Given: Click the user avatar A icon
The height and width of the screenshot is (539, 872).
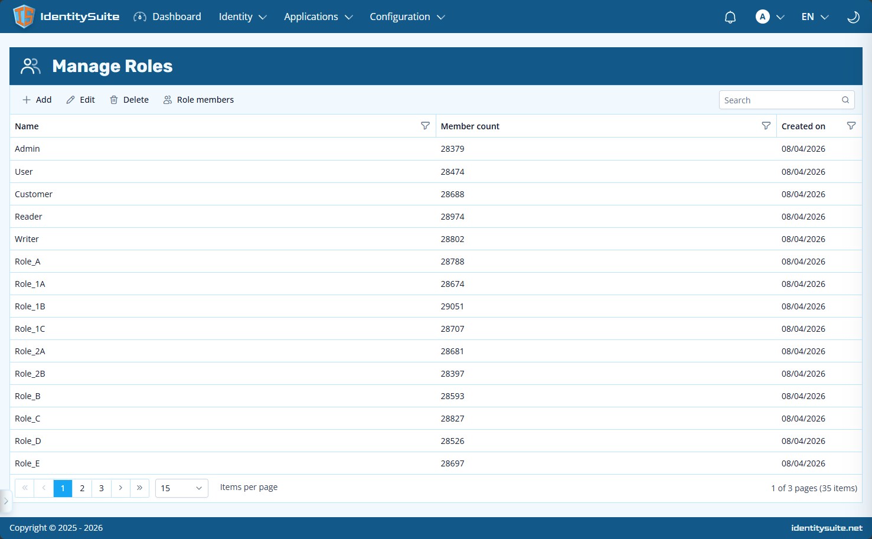Looking at the screenshot, I should (x=763, y=17).
